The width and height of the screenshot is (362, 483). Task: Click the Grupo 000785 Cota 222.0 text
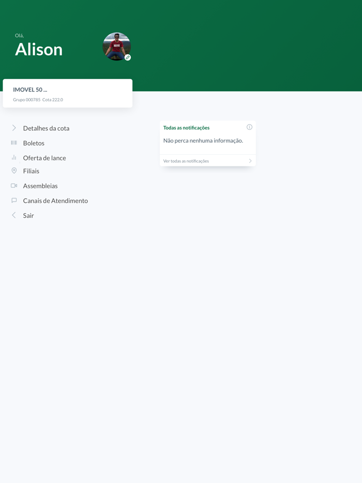(x=38, y=100)
